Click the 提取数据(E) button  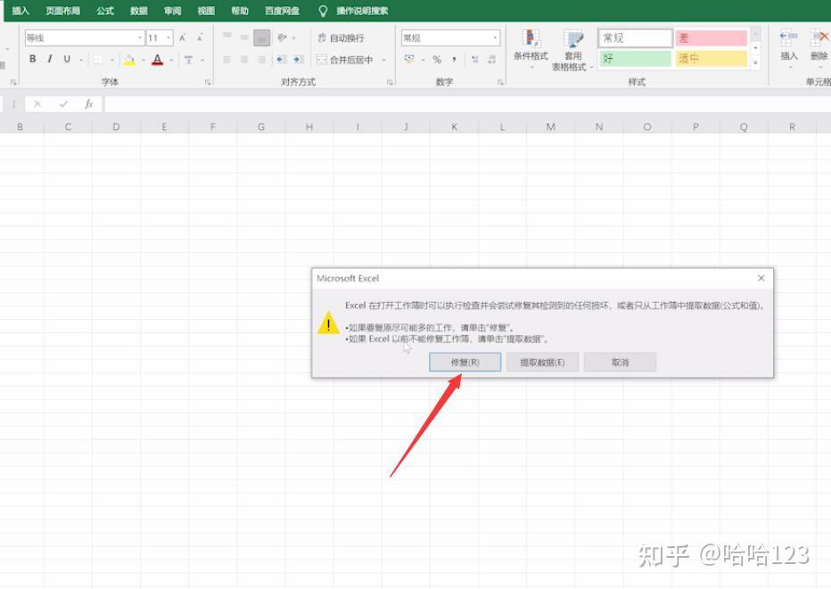click(x=542, y=363)
